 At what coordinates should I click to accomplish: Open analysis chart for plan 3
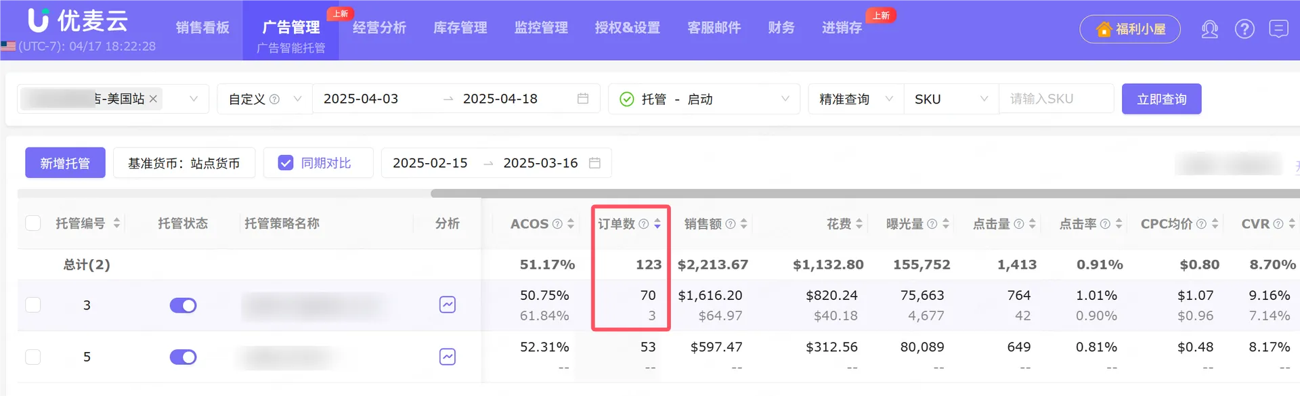pyautogui.click(x=448, y=305)
